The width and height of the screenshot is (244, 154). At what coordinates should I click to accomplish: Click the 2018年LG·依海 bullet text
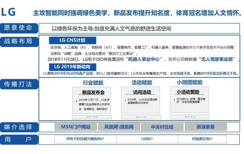(x=191, y=101)
